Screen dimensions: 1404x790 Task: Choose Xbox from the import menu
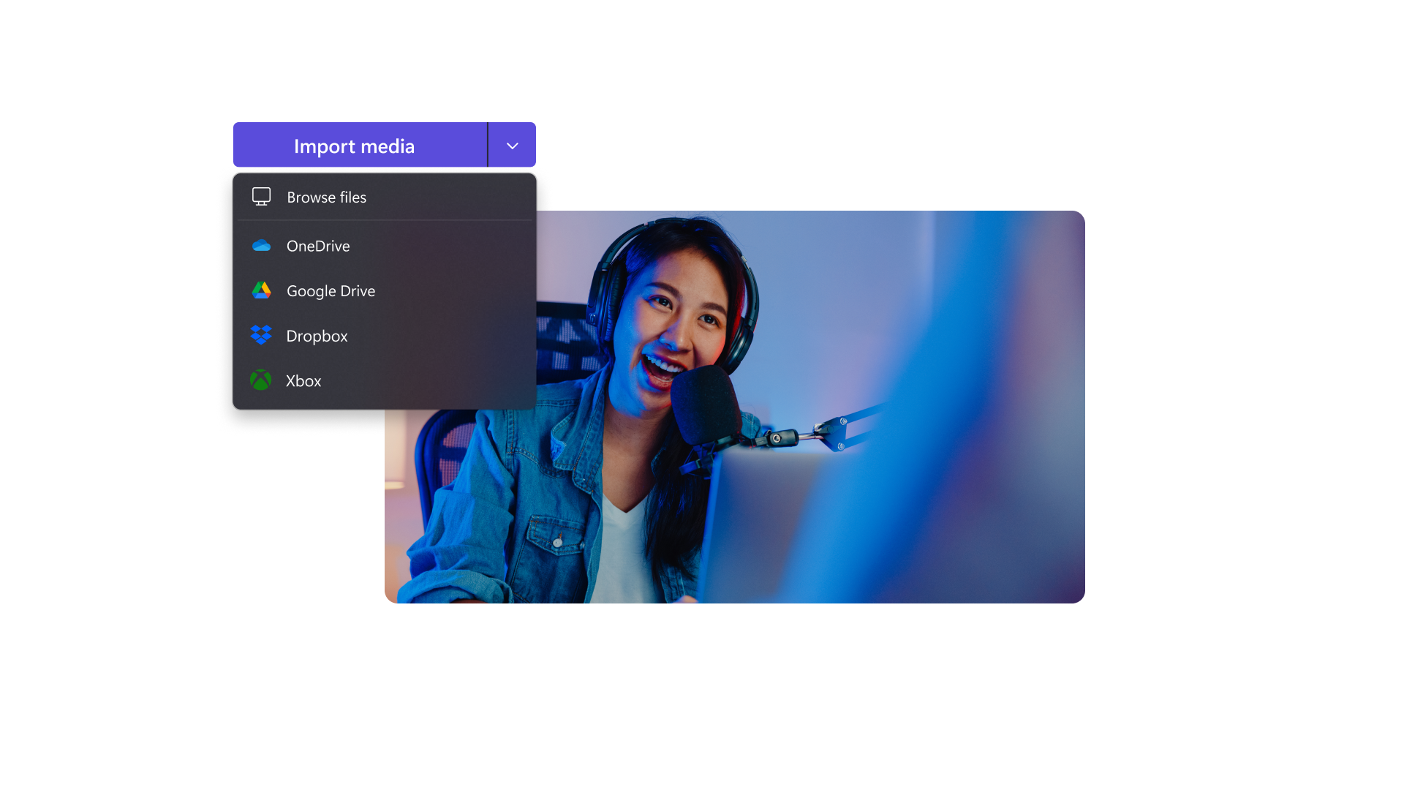click(x=385, y=380)
